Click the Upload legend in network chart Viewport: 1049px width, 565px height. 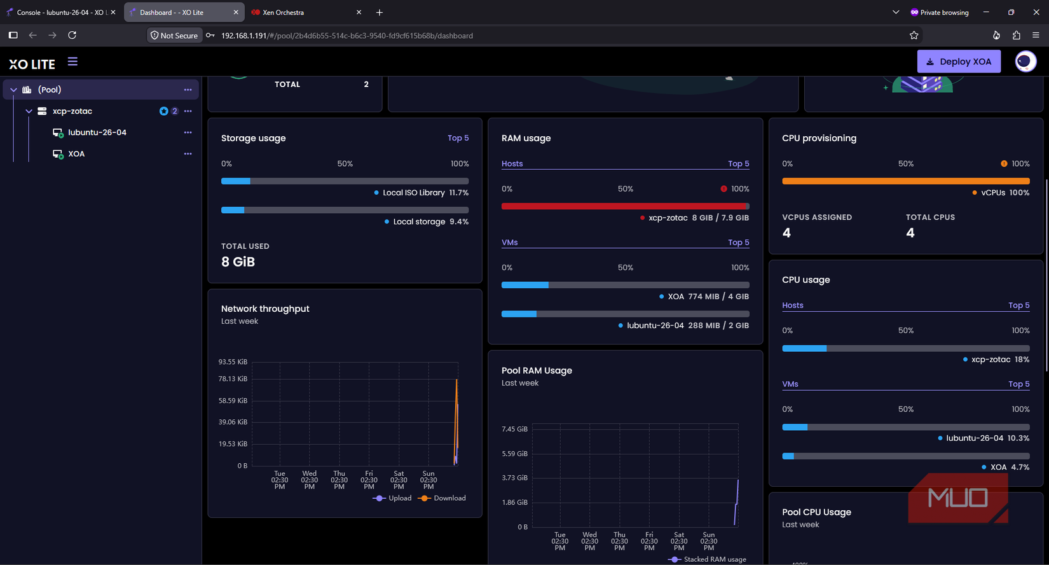point(392,498)
